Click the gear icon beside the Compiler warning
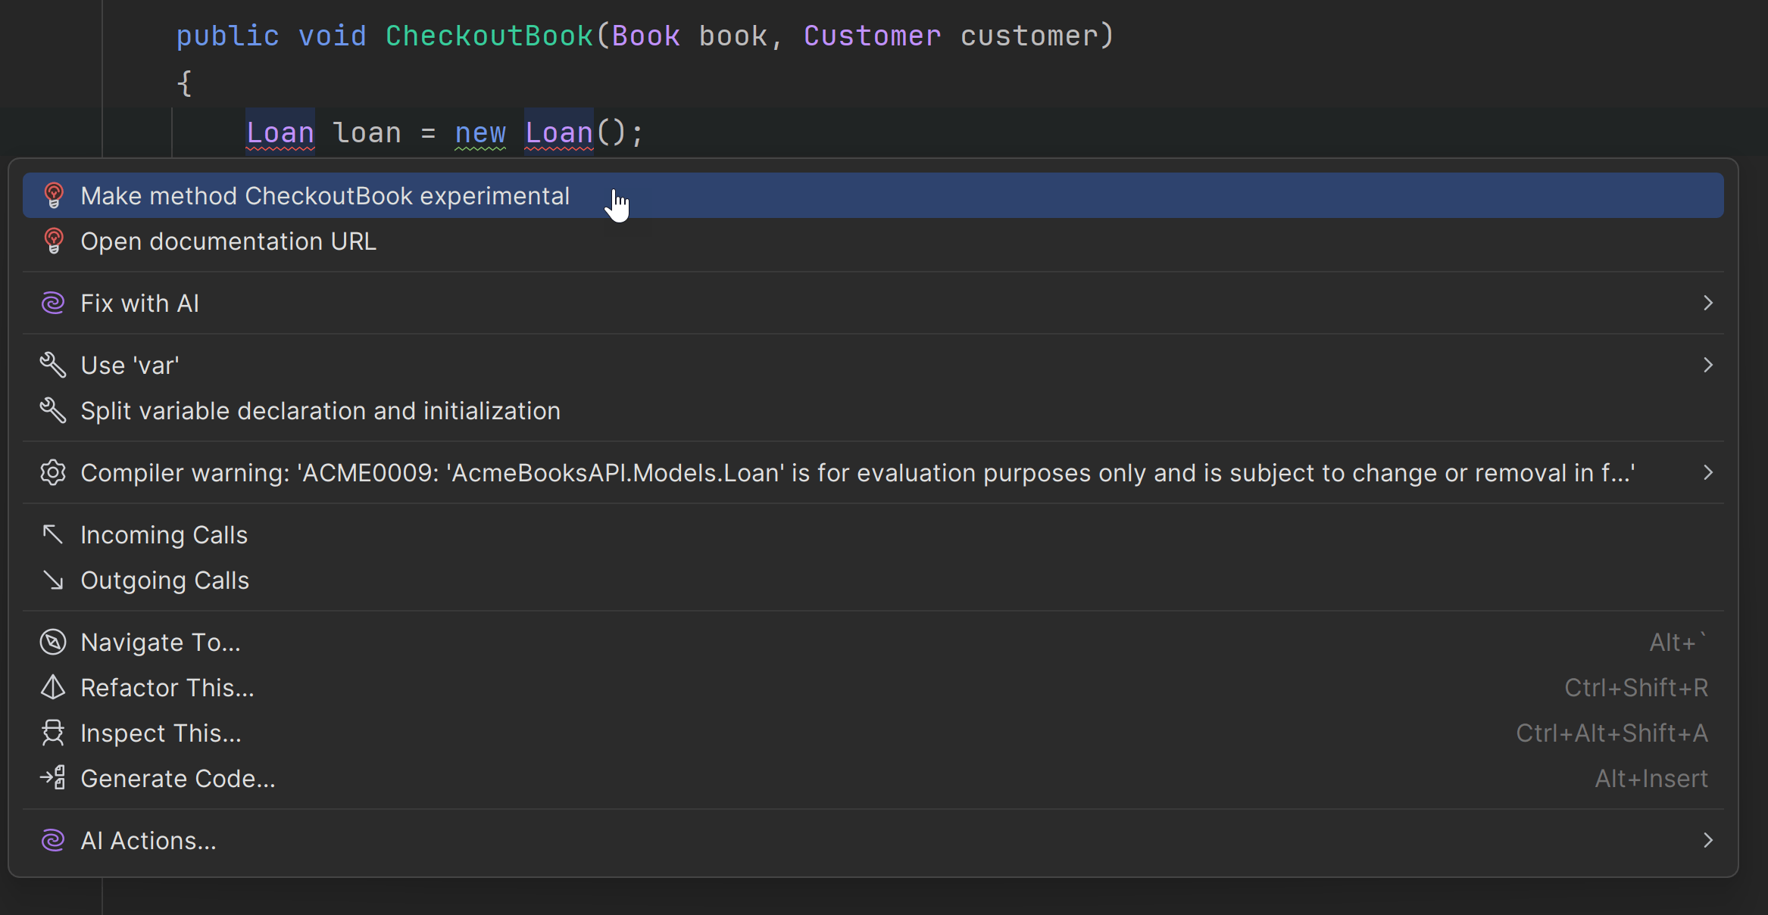Screen dimensions: 1768x915 tap(53, 473)
